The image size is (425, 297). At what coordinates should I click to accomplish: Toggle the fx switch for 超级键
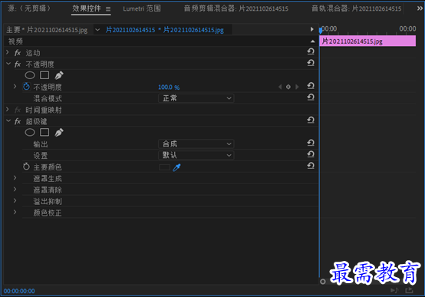(18, 121)
